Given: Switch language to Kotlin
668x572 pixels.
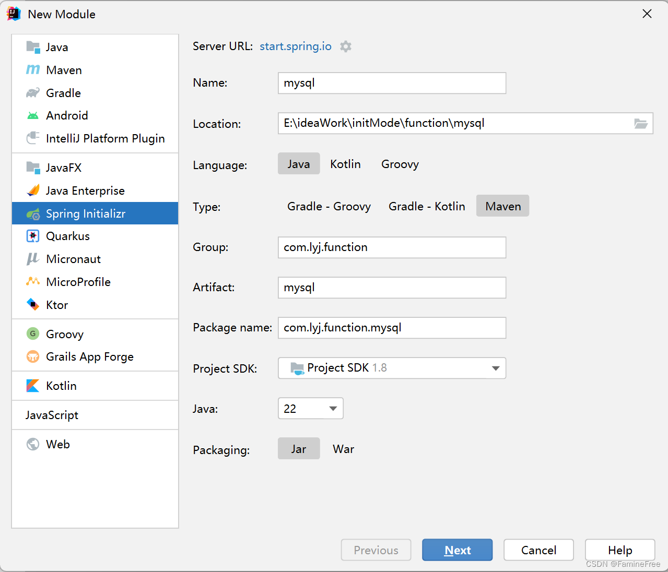Looking at the screenshot, I should click(x=345, y=164).
